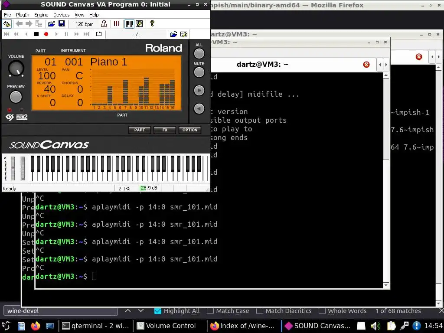Go to previous find match in Firefox
The image size is (444, 333).
pyautogui.click(x=128, y=310)
